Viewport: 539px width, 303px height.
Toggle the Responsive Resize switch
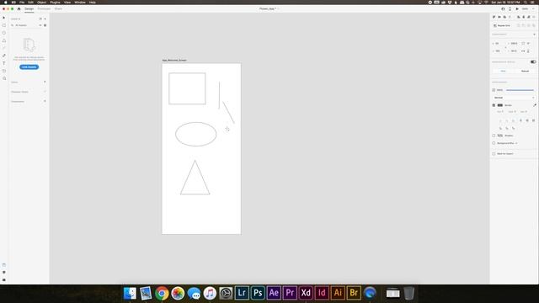coord(533,61)
